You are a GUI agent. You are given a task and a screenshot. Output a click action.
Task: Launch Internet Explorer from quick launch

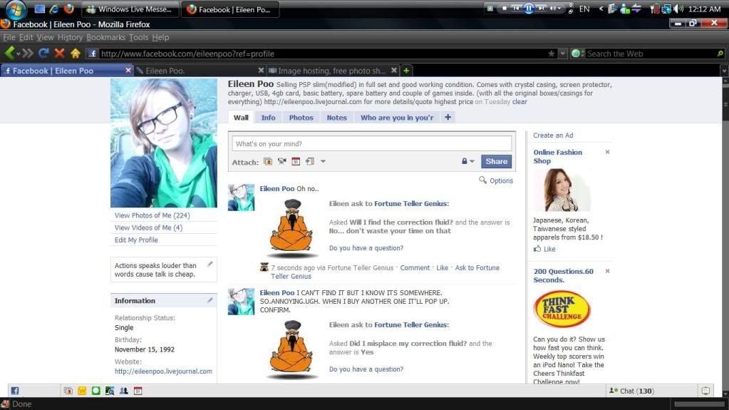pos(54,9)
